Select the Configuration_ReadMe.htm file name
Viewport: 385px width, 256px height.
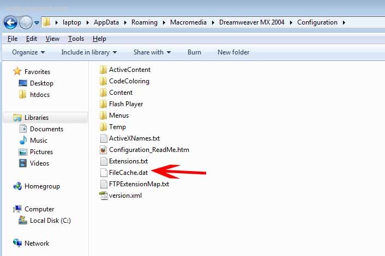pos(149,150)
